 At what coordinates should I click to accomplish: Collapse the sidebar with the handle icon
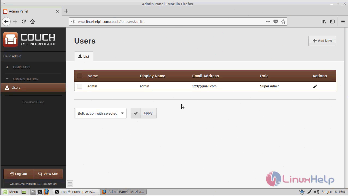click(70, 184)
